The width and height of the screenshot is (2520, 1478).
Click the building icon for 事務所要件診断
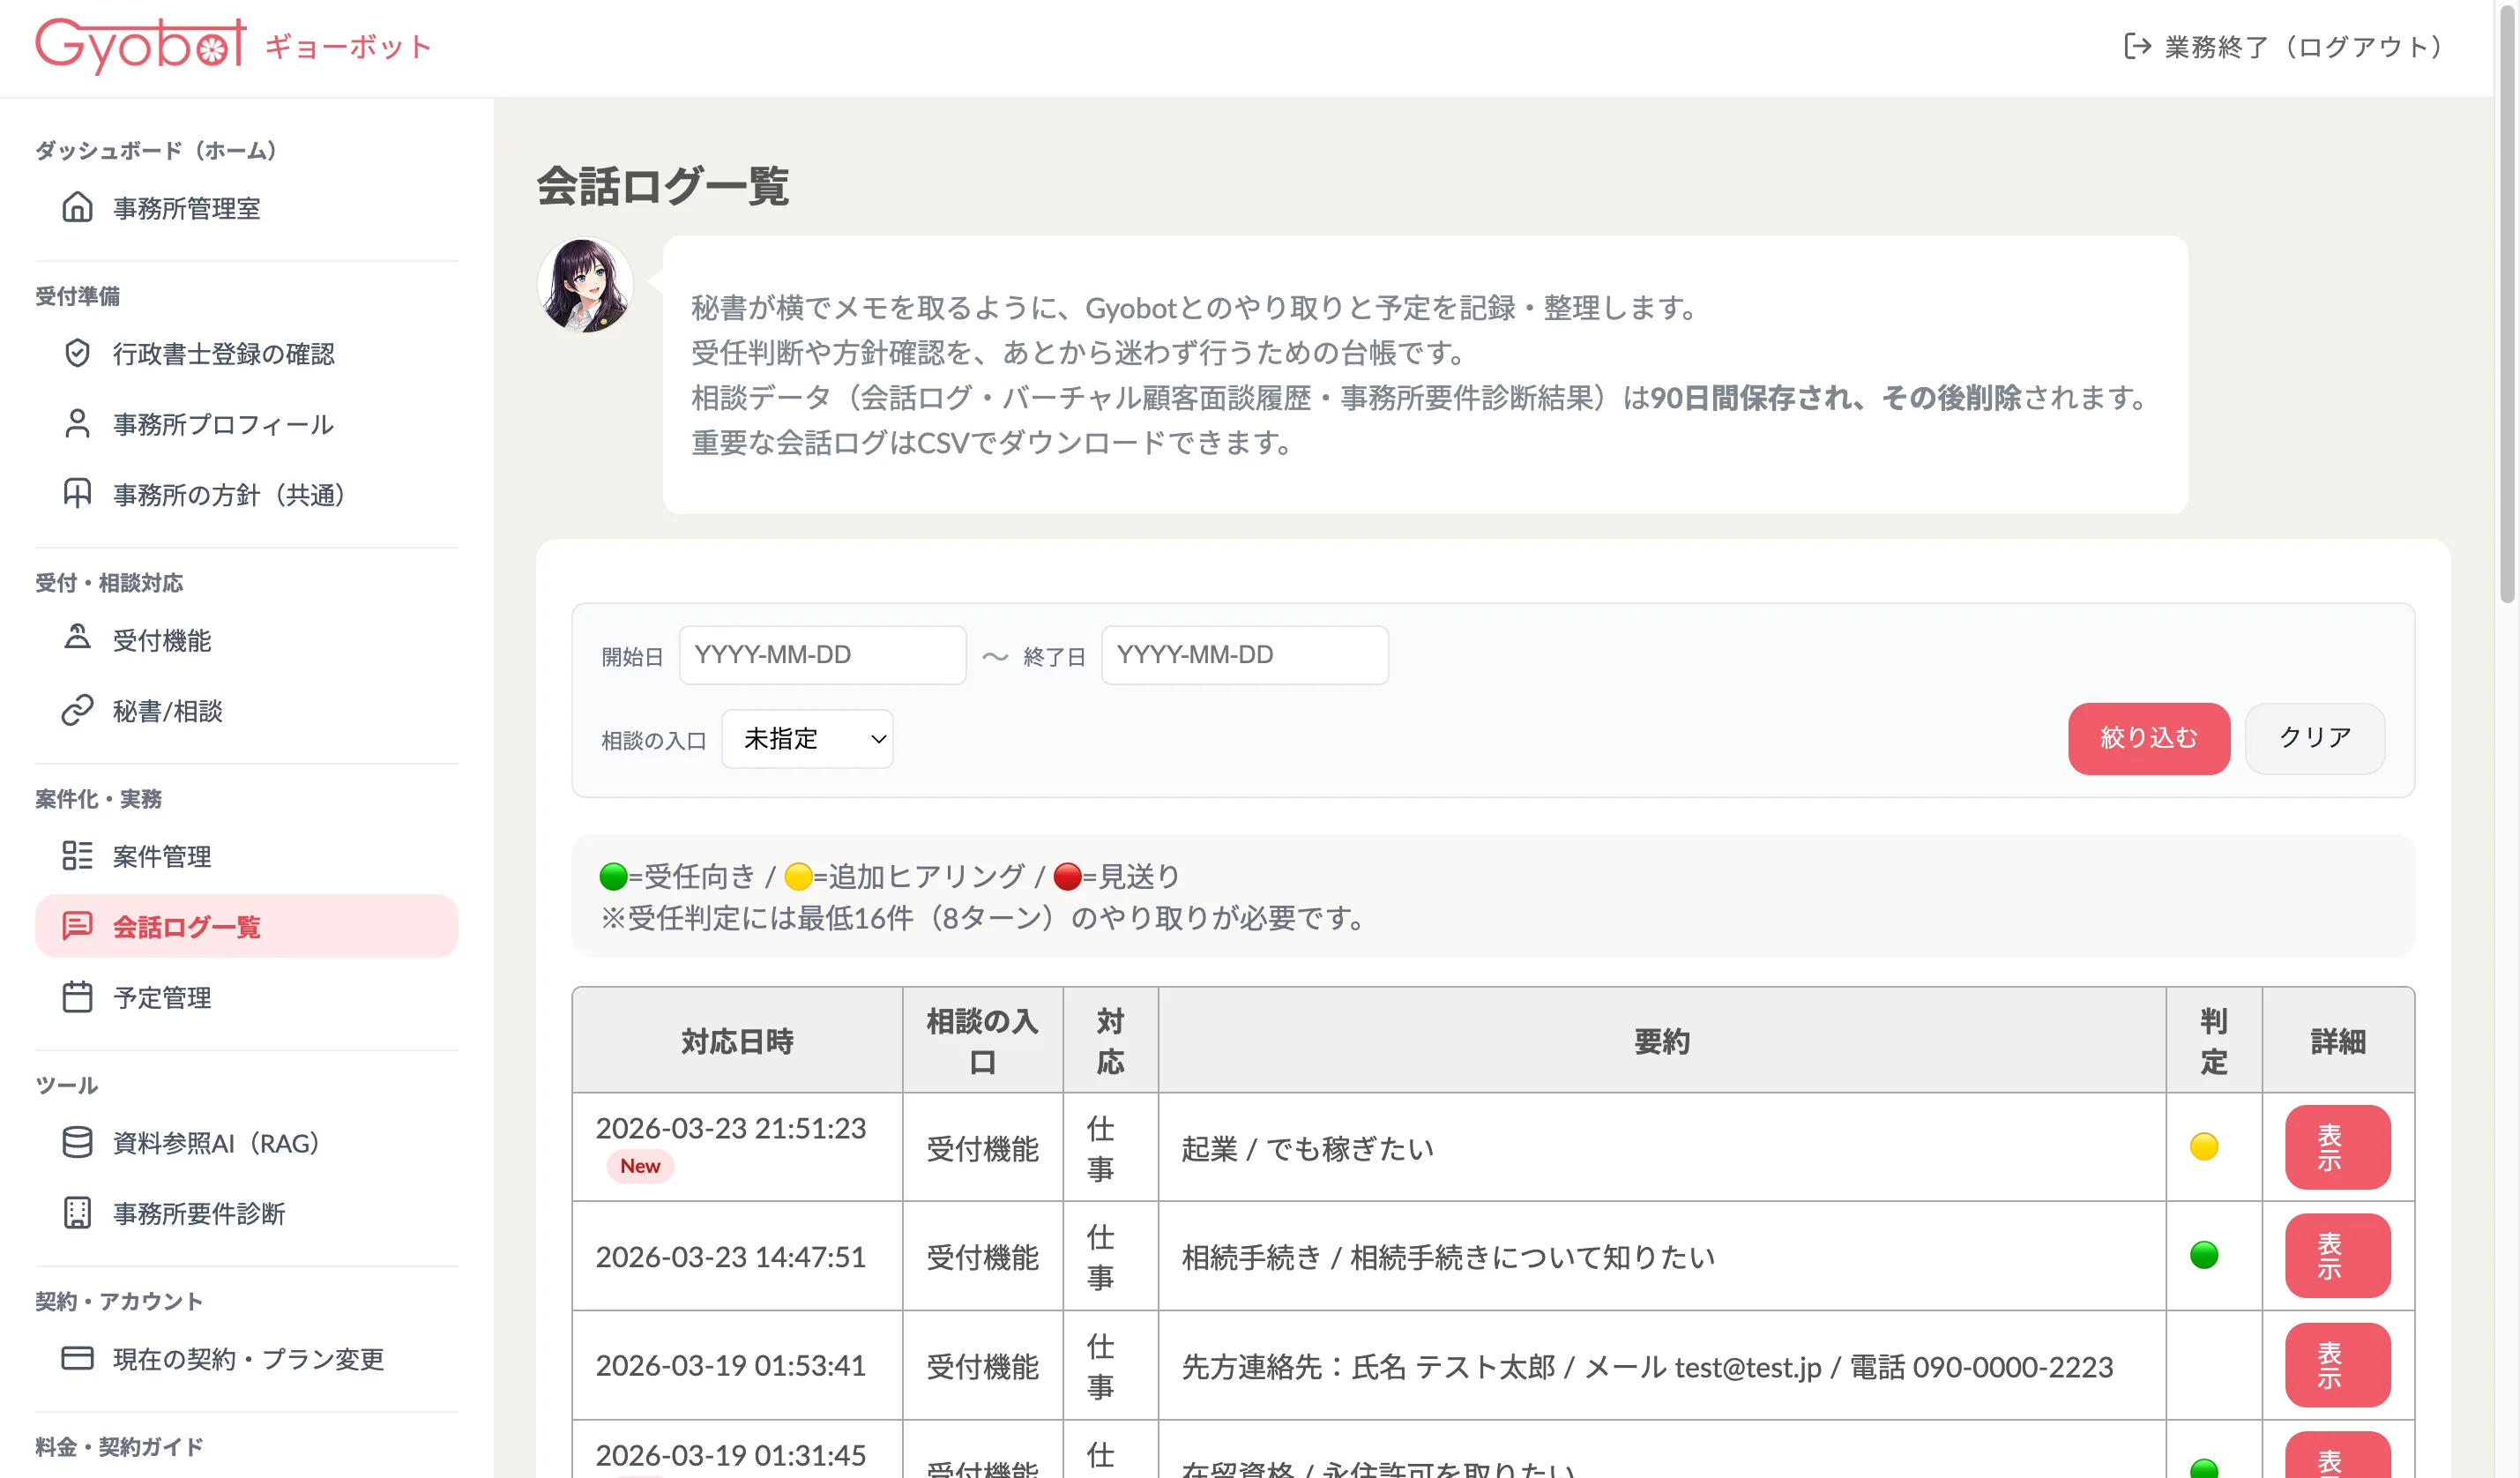tap(77, 1213)
